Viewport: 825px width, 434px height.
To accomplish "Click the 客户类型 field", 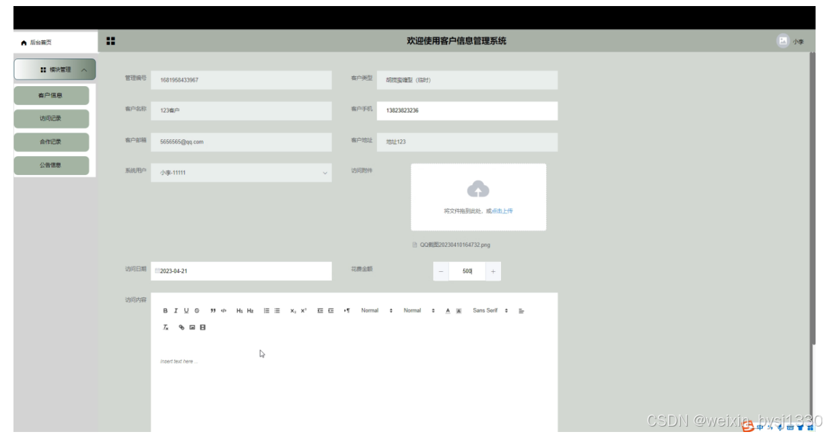I will pos(467,80).
